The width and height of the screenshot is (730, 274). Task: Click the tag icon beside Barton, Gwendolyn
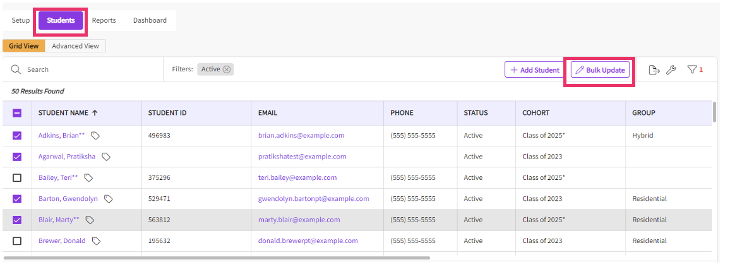coord(109,199)
